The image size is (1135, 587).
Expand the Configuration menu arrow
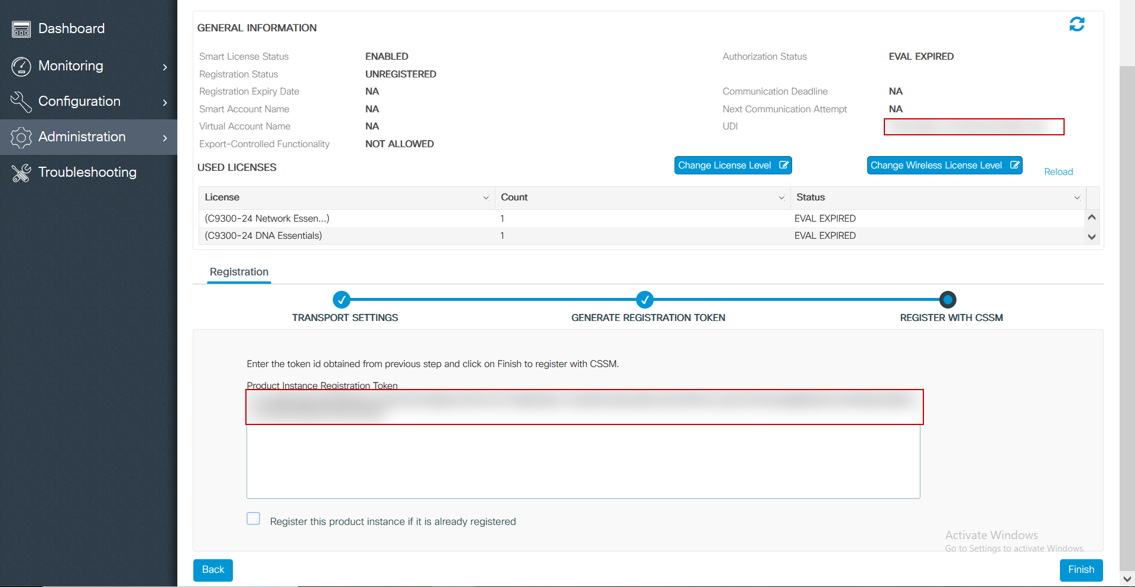(x=165, y=102)
